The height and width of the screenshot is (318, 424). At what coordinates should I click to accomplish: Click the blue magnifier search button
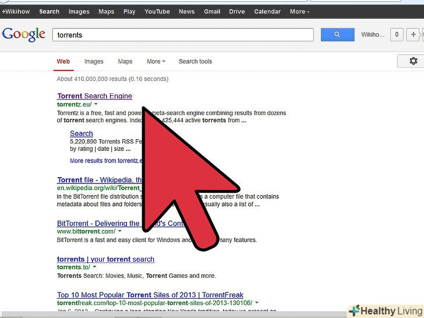[337, 34]
